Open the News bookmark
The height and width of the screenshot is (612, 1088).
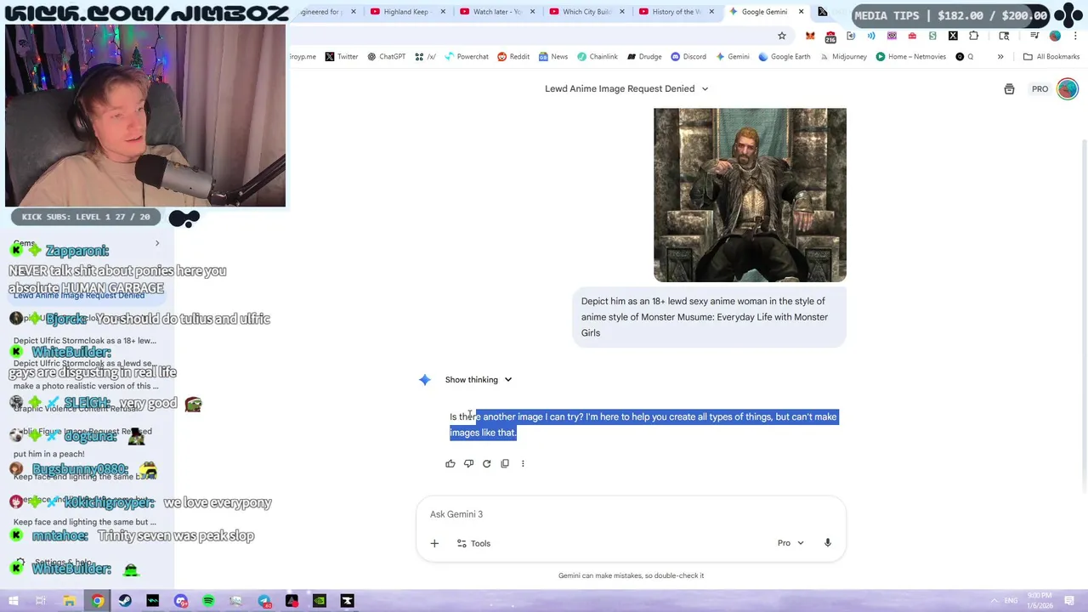tap(552, 57)
